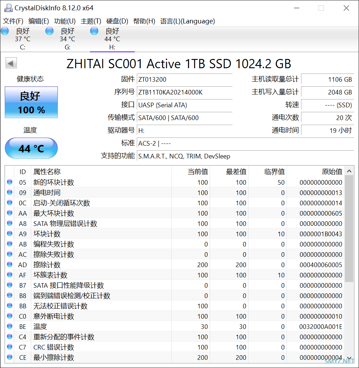This screenshot has height=368, width=359.
Task: Click 支持的功能 field S.M.A.R.T., NCQ, TRIM
Action: 246,156
